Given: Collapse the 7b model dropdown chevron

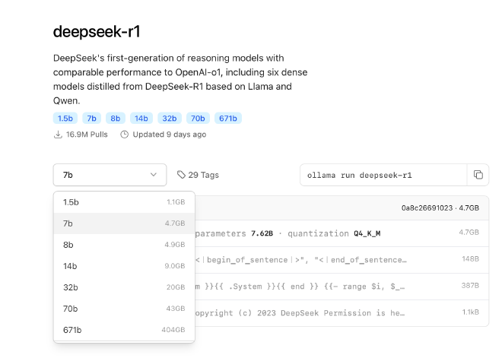Looking at the screenshot, I should (154, 175).
